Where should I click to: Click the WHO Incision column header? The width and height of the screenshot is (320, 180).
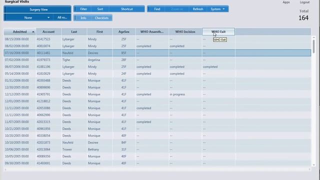(x=185, y=31)
